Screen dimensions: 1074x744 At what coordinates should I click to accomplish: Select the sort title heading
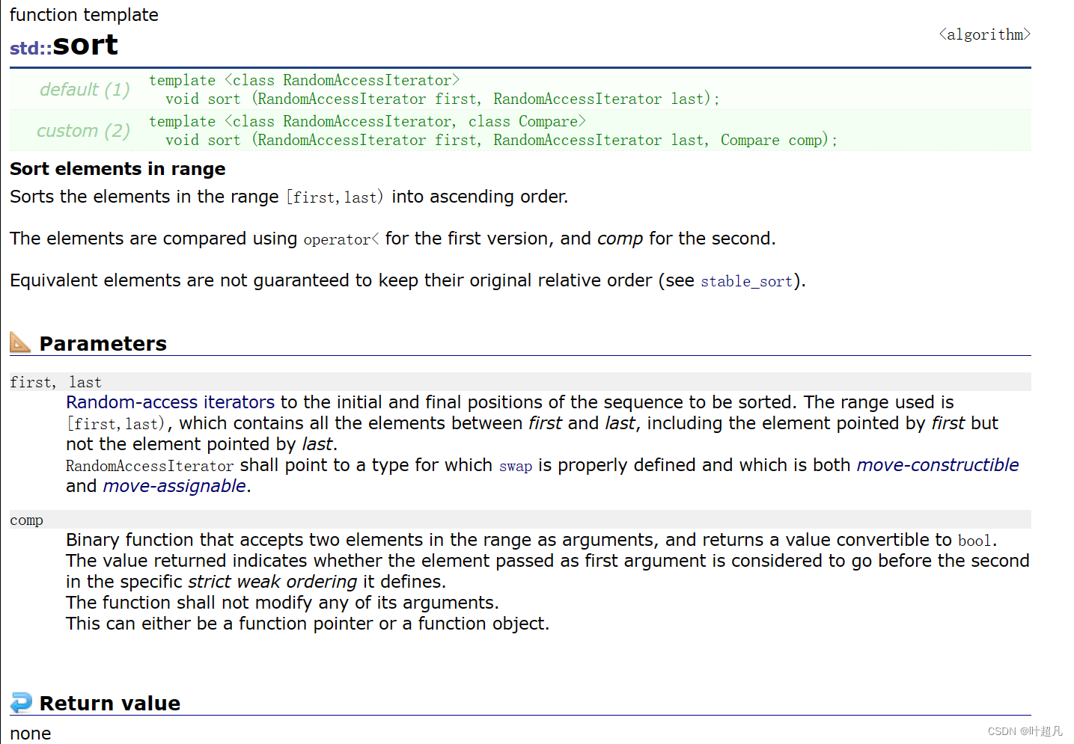pos(85,45)
